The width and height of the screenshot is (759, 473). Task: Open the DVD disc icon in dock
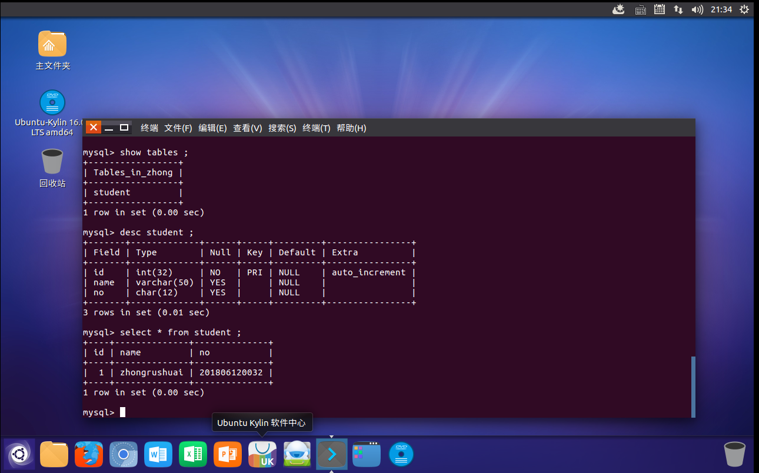401,454
